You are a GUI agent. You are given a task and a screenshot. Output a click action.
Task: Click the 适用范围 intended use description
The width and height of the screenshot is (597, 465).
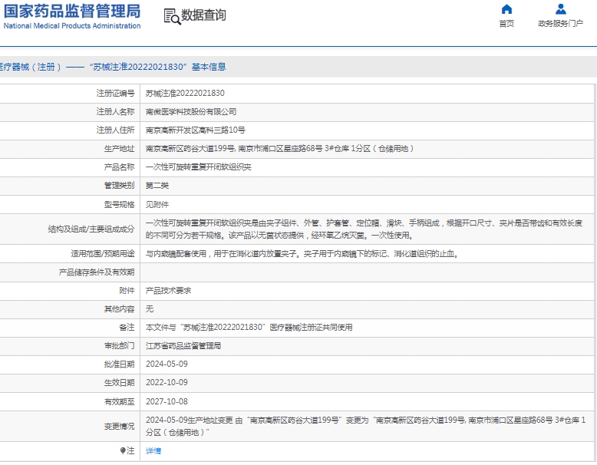pyautogui.click(x=302, y=254)
